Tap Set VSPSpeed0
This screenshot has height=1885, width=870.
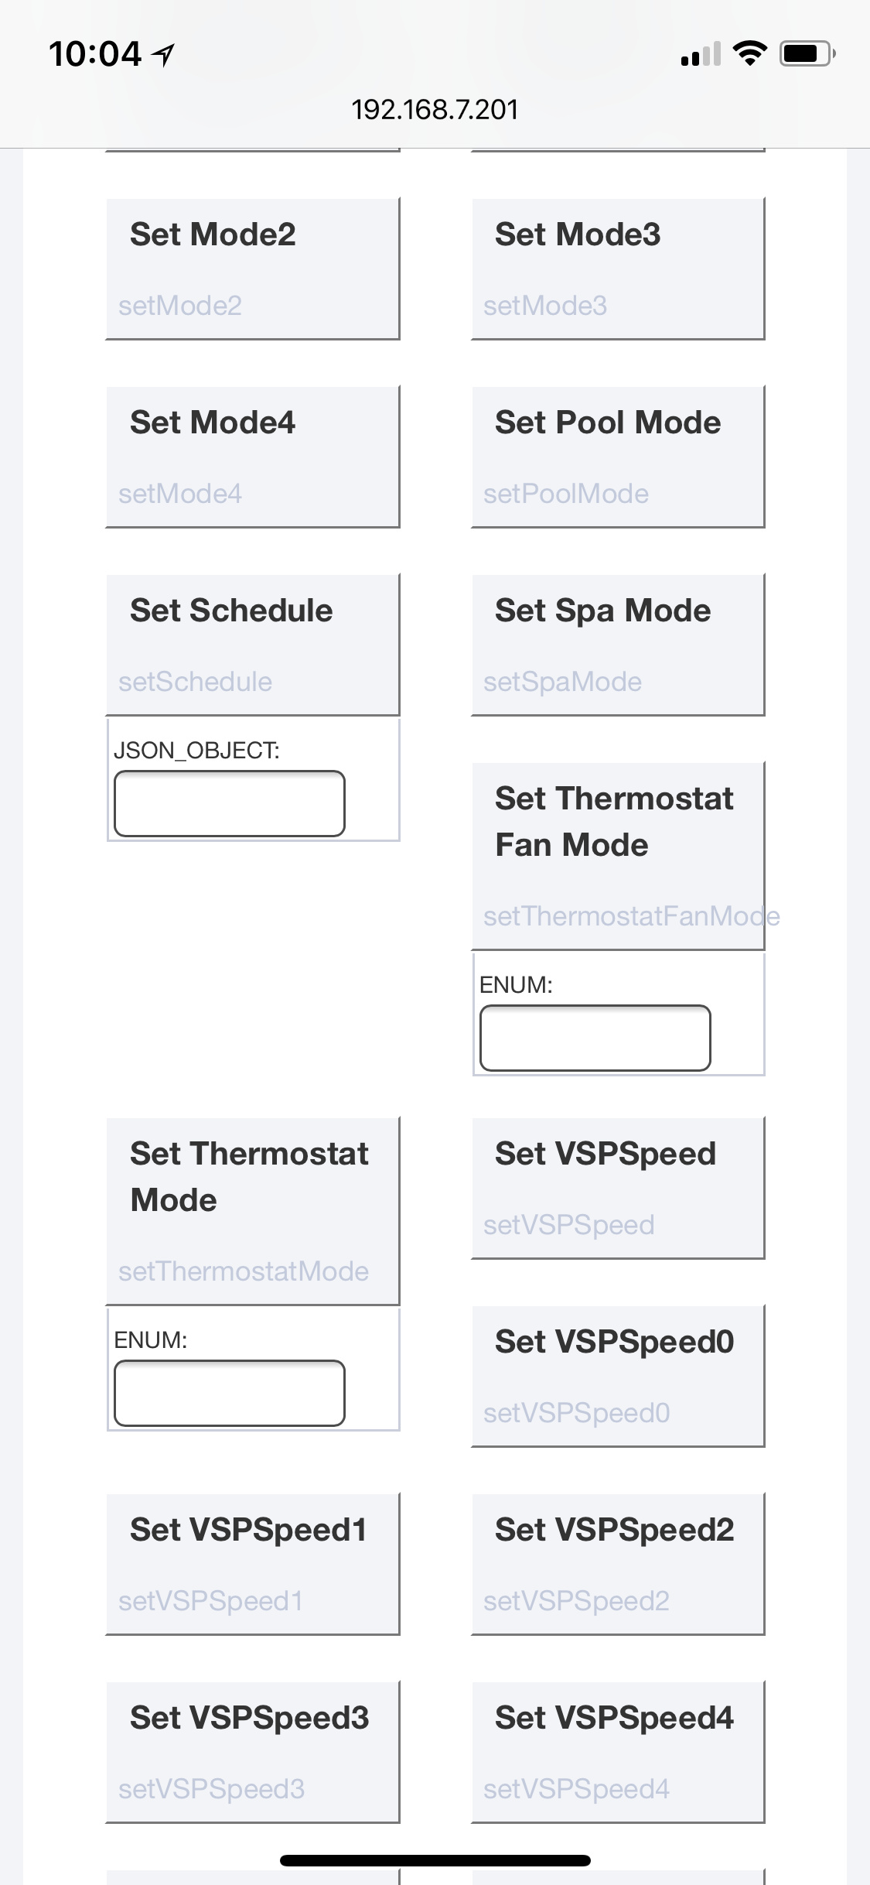(x=617, y=1376)
